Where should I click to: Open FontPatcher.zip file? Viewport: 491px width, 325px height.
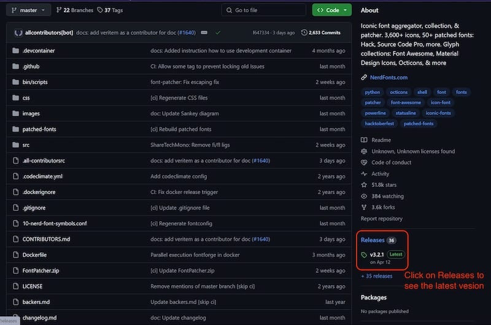(x=41, y=270)
